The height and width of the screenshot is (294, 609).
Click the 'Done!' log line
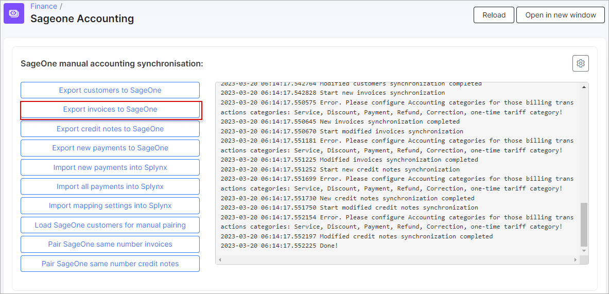pyautogui.click(x=279, y=246)
